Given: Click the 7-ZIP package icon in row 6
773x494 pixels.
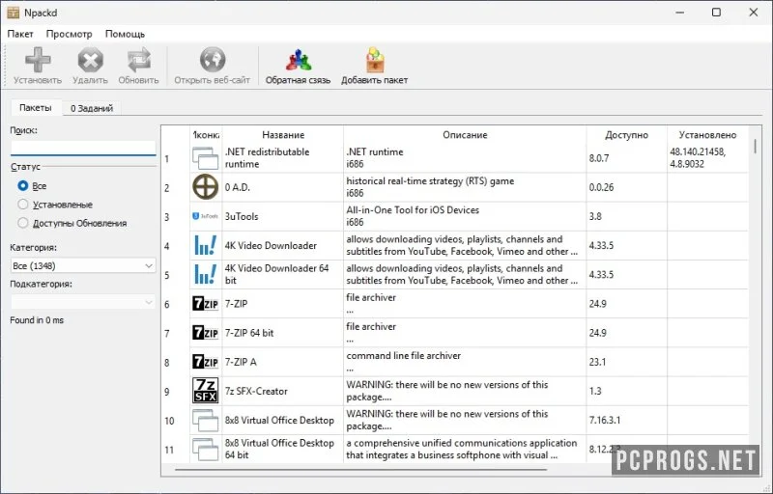Looking at the screenshot, I should coord(205,304).
